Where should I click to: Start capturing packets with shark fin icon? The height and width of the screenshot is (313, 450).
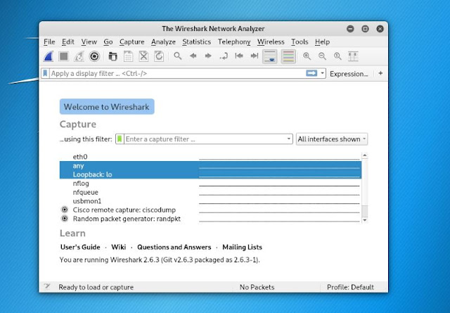[x=49, y=56]
